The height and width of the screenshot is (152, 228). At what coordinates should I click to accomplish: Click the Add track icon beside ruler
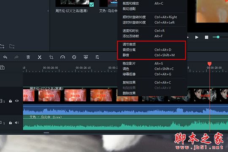click(3, 68)
